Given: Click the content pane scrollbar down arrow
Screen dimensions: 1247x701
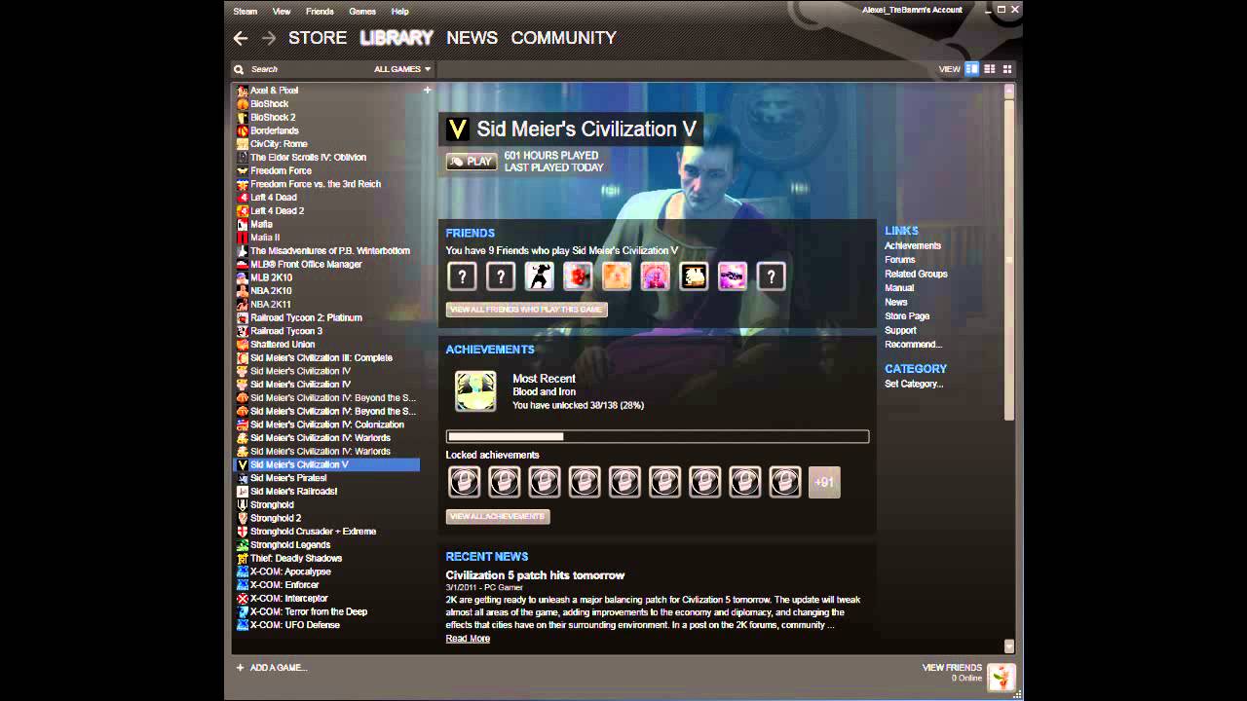Looking at the screenshot, I should (x=1009, y=646).
